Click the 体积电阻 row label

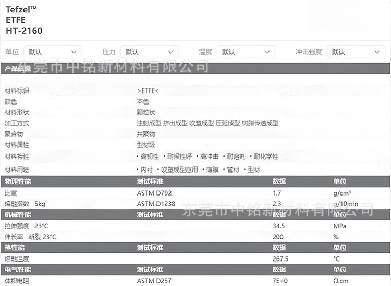coord(17,281)
